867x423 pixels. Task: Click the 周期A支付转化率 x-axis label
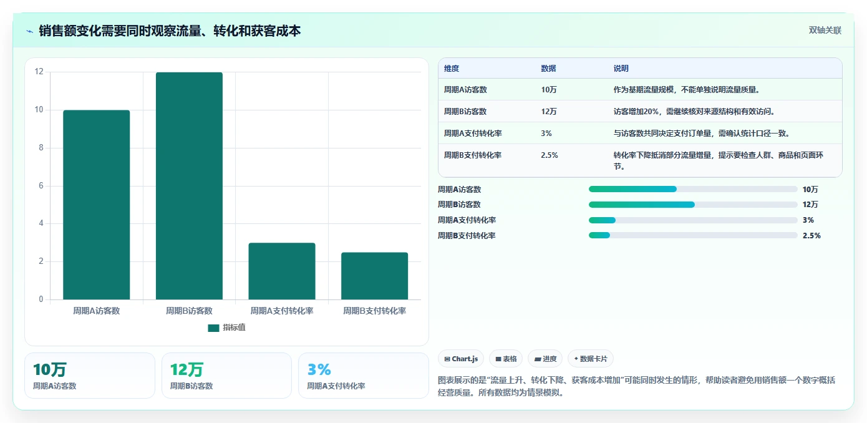coord(282,311)
